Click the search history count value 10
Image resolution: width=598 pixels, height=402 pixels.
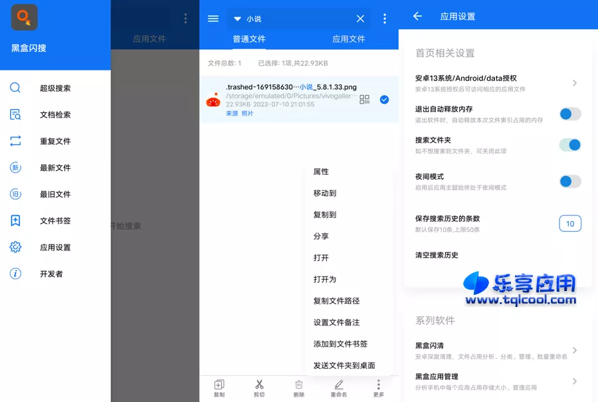569,223
